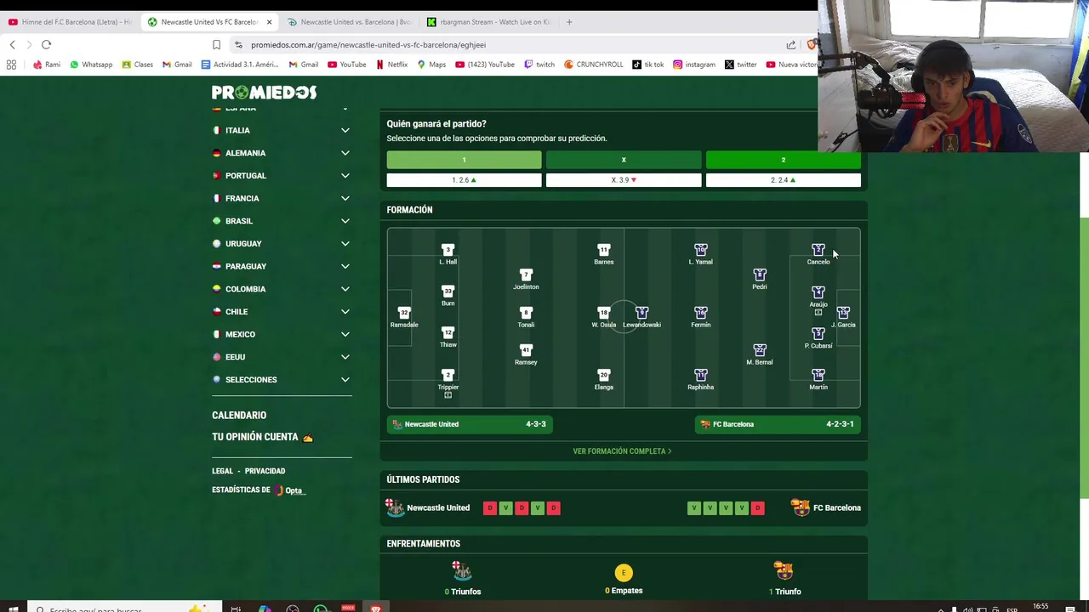Open the Maps bookmark
This screenshot has width=1089, height=612.
click(431, 65)
